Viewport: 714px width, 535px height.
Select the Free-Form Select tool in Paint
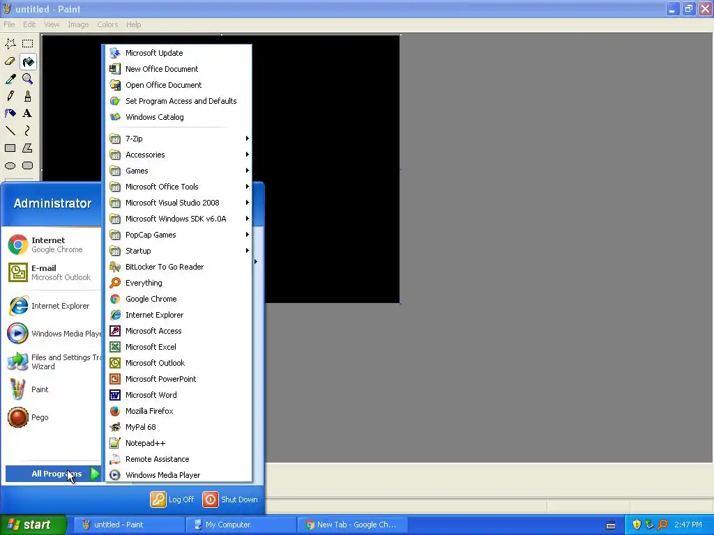coord(10,44)
